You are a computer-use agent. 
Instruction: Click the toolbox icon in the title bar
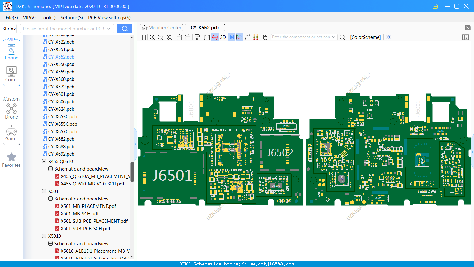point(435,6)
